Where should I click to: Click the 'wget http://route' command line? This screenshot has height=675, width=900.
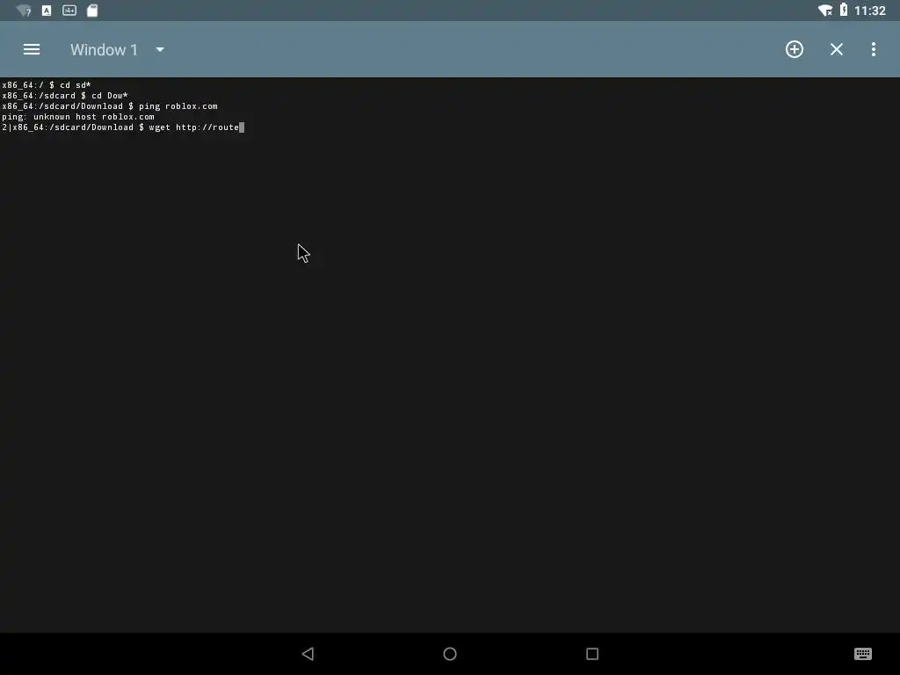click(x=123, y=127)
